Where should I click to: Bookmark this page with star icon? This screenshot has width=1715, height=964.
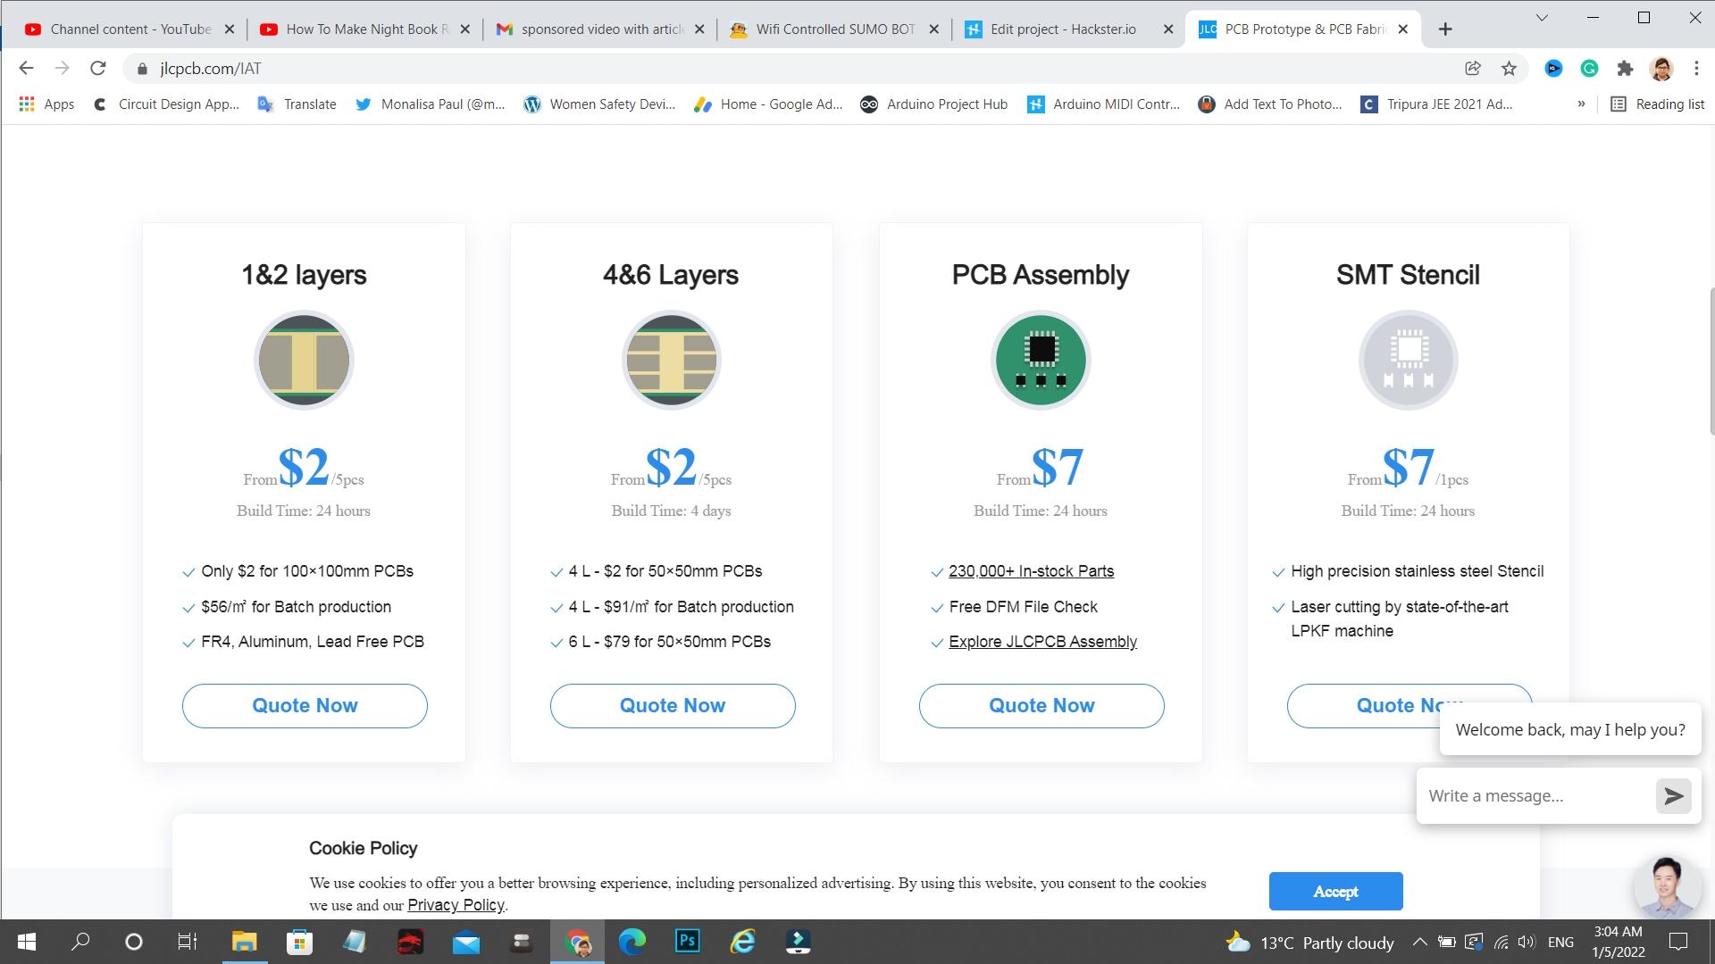pyautogui.click(x=1509, y=69)
